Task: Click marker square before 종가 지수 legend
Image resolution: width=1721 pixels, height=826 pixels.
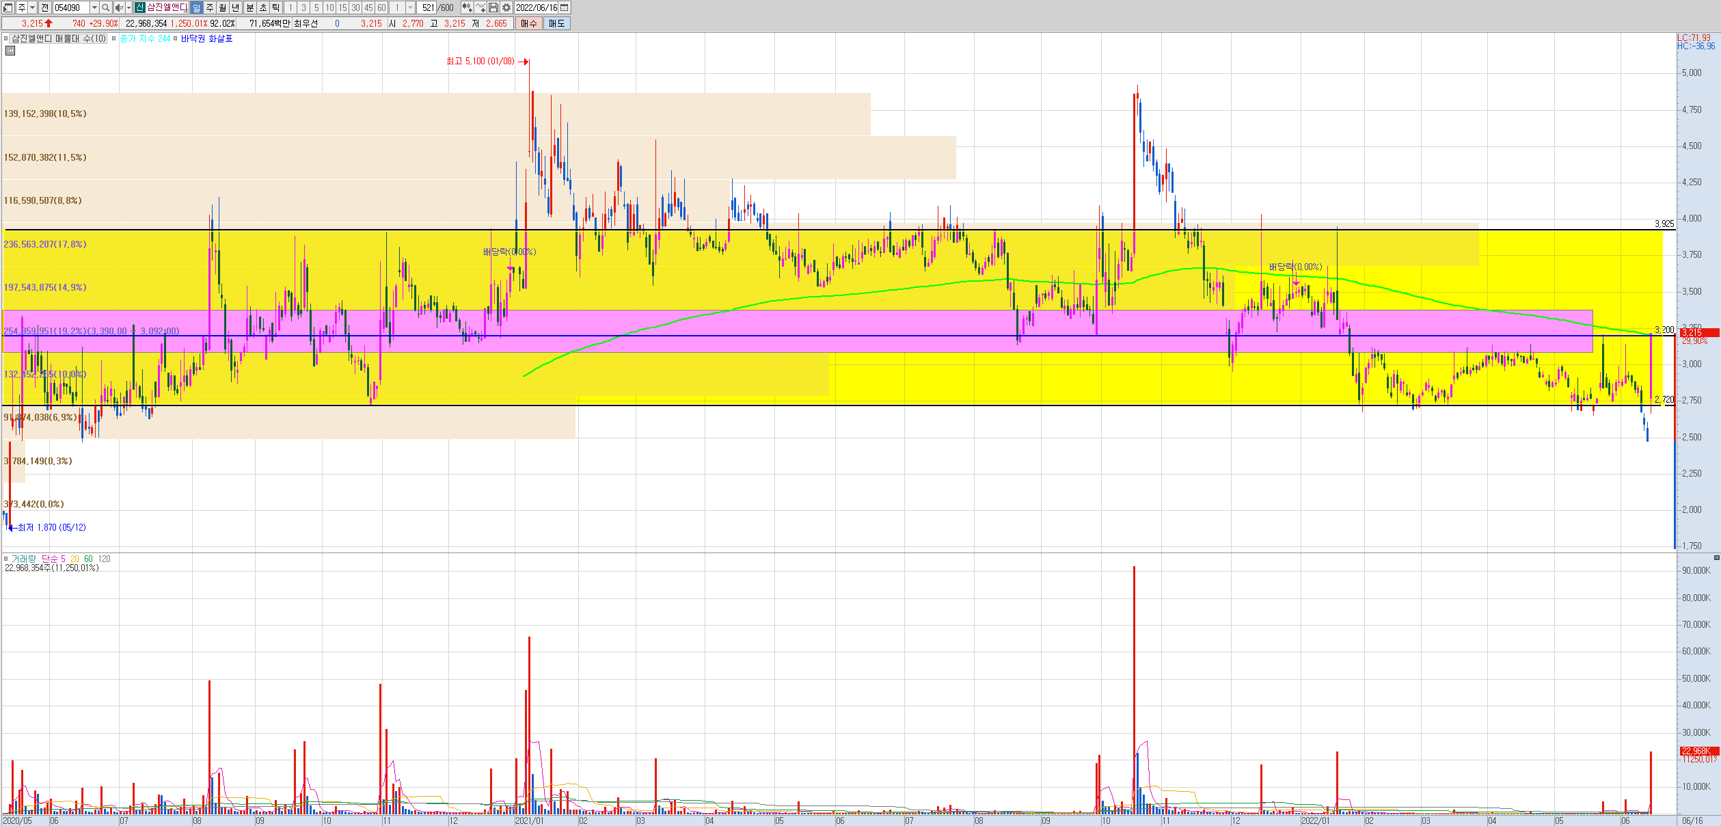Action: click(114, 38)
